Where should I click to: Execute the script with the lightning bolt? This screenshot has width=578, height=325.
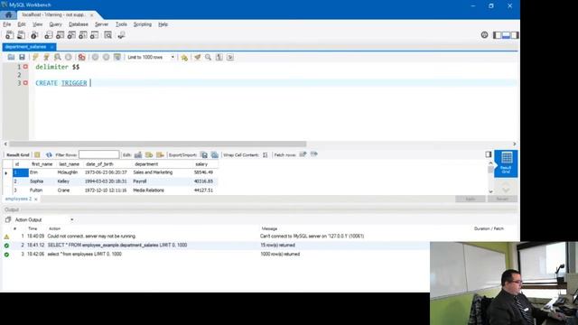[35, 57]
